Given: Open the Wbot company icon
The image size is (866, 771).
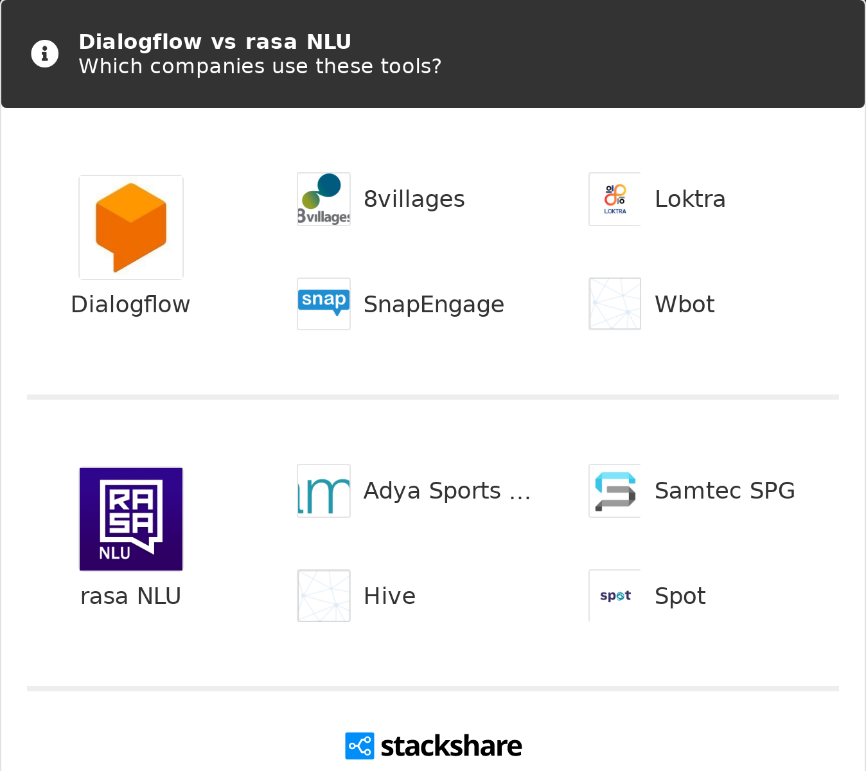Looking at the screenshot, I should pos(614,303).
